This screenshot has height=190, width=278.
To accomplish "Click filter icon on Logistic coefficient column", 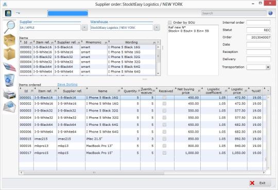I will tap(226, 91).
